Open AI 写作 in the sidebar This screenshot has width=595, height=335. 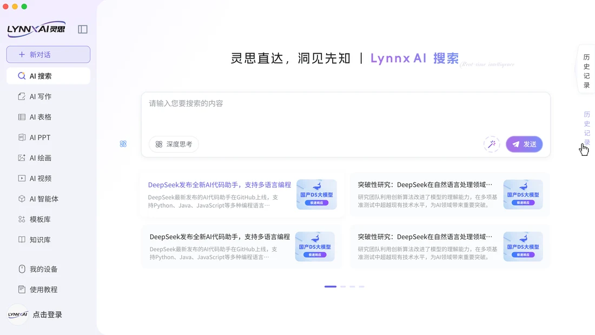48,96
